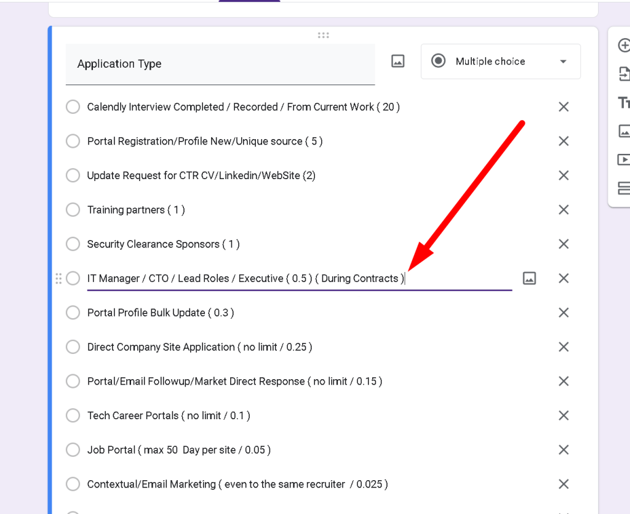Screen dimensions: 630x514
Task: Edit Direct Company Site Application option text
Action: [x=200, y=347]
